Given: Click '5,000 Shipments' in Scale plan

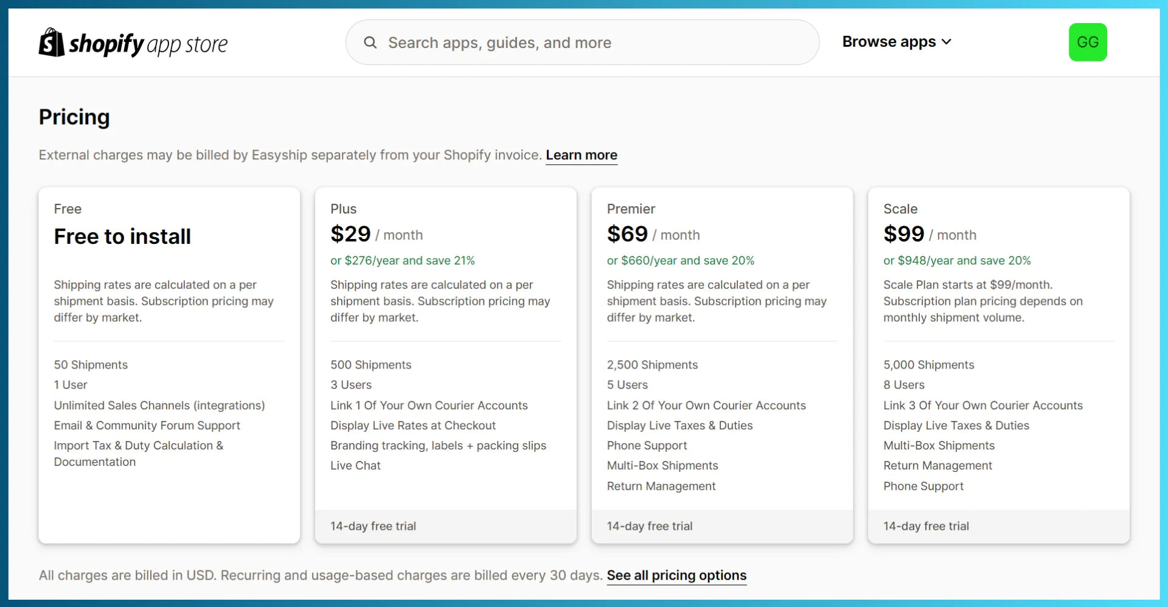Looking at the screenshot, I should tap(929, 365).
